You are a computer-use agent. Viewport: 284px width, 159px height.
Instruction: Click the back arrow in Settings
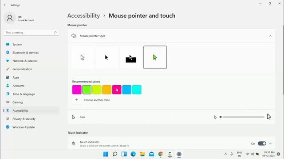point(5,5)
